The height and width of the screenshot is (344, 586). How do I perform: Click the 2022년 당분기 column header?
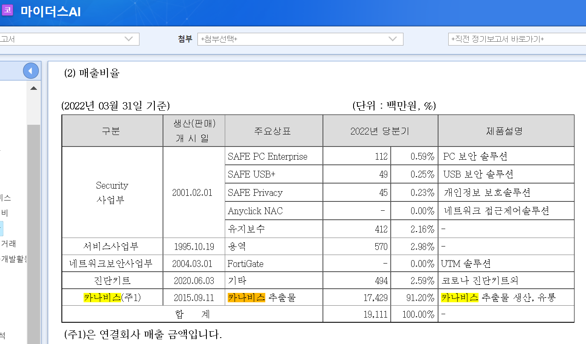(x=380, y=131)
